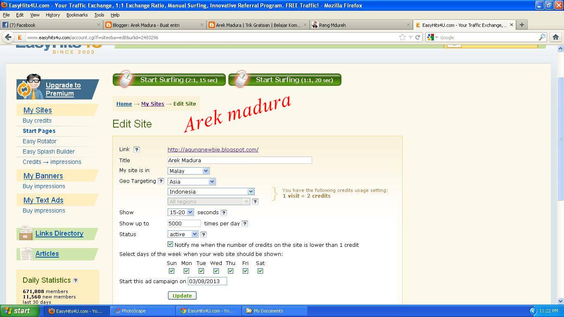Click the campaign start date field
The height and width of the screenshot is (317, 564).
[207, 281]
